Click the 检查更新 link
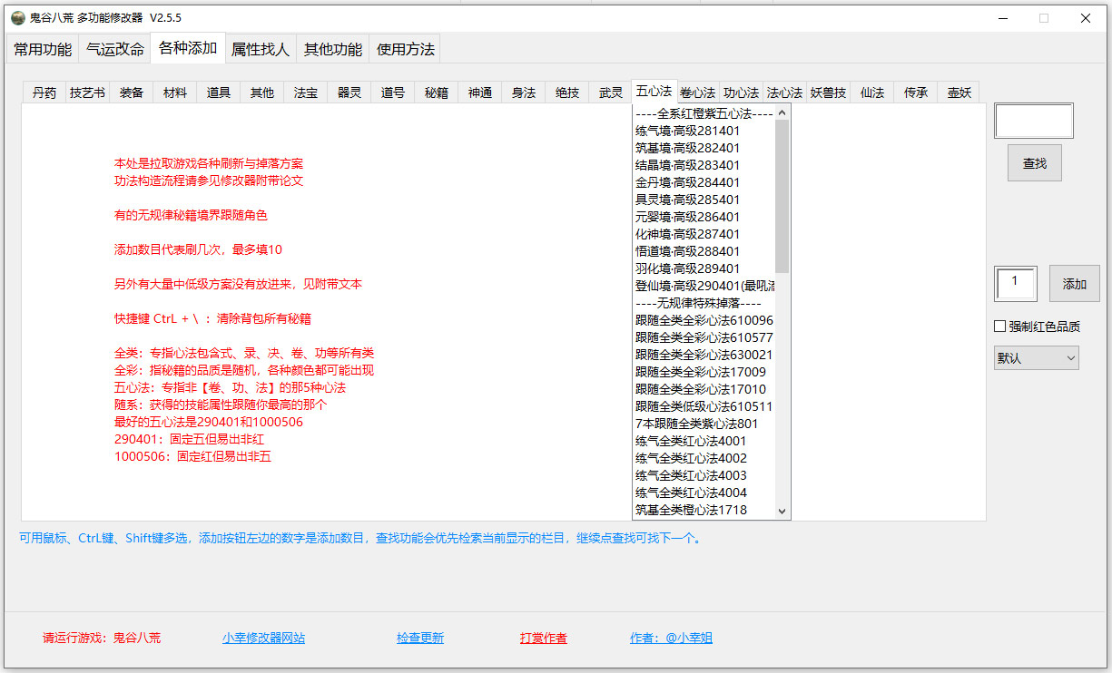Image resolution: width=1112 pixels, height=673 pixels. [420, 639]
